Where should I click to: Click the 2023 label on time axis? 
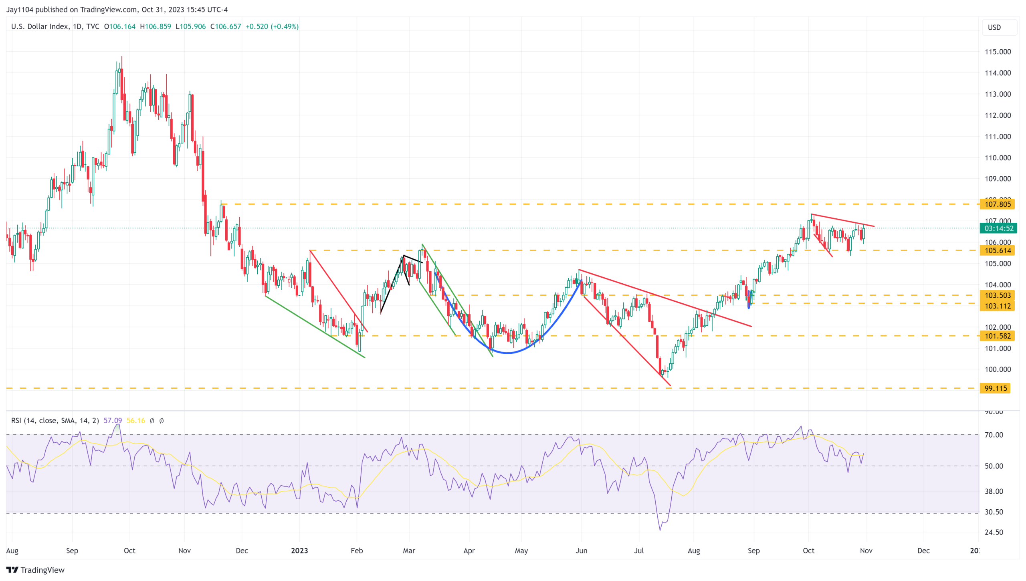299,551
